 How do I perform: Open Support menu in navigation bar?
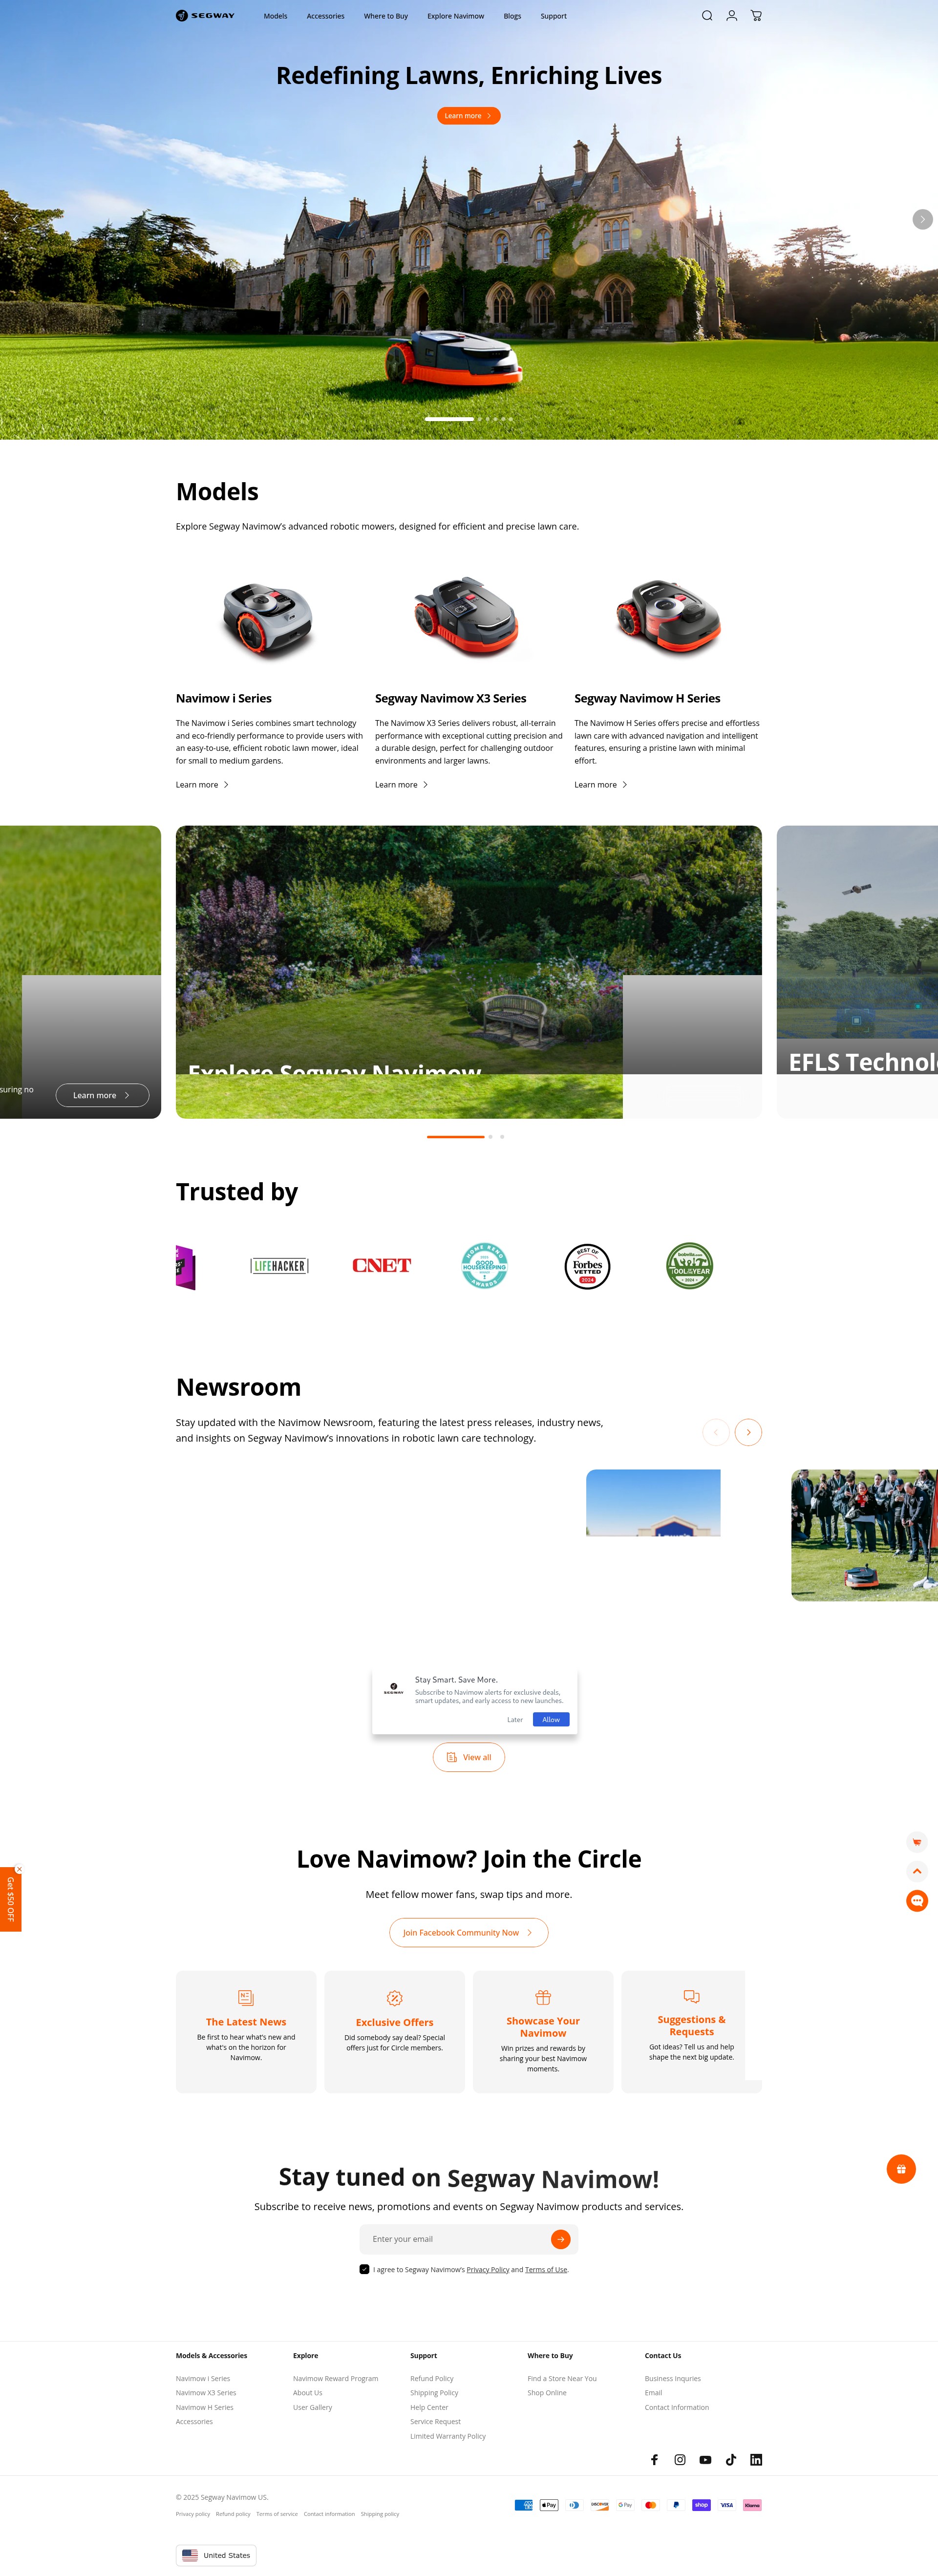point(553,16)
